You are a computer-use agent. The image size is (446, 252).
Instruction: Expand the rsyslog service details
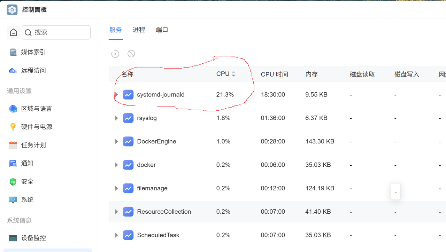click(x=116, y=118)
